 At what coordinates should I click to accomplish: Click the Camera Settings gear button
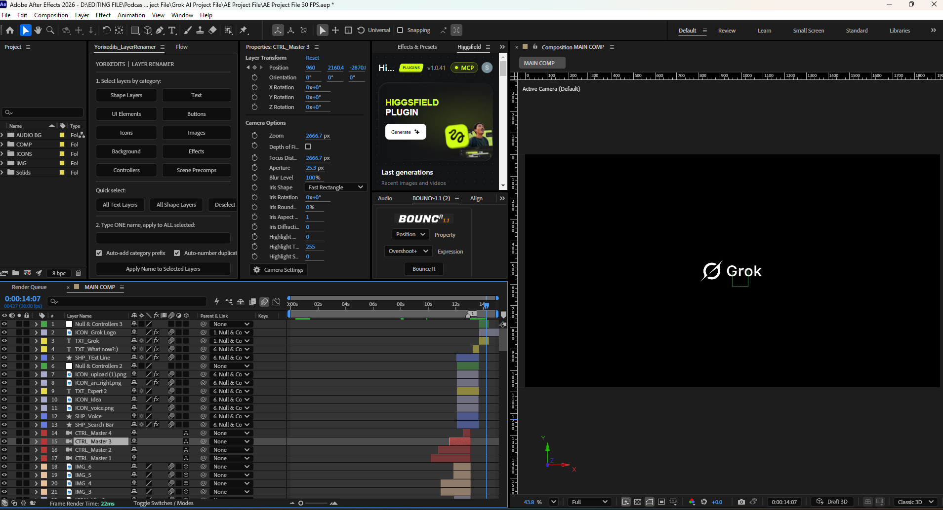coord(278,270)
